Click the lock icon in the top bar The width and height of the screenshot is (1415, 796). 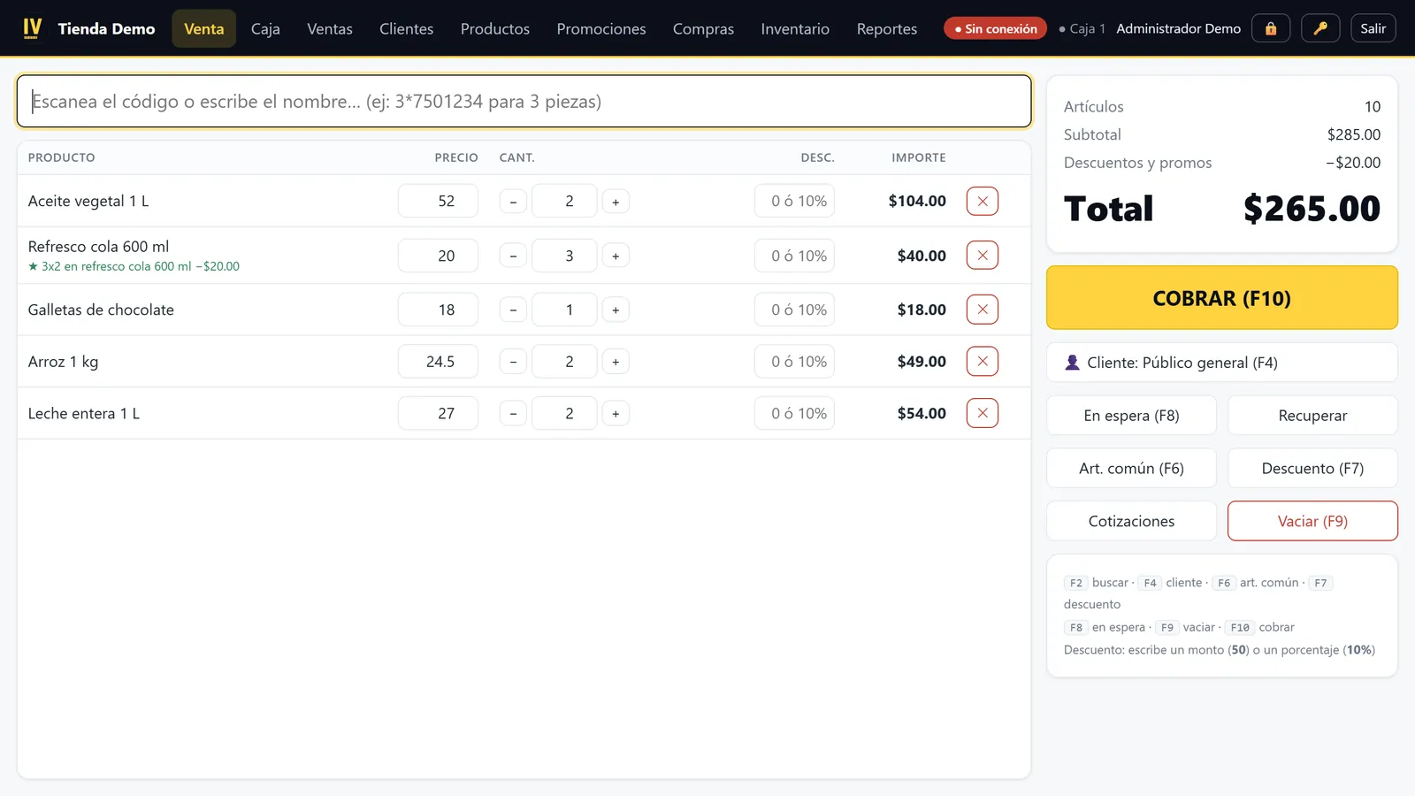(x=1271, y=28)
